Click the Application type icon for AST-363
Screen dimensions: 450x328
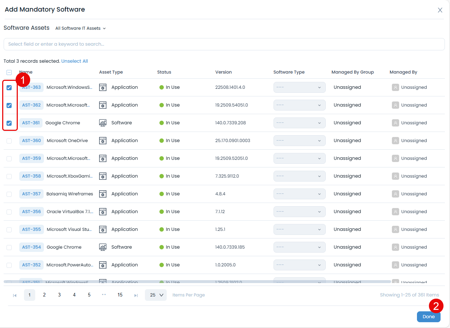[x=103, y=87]
